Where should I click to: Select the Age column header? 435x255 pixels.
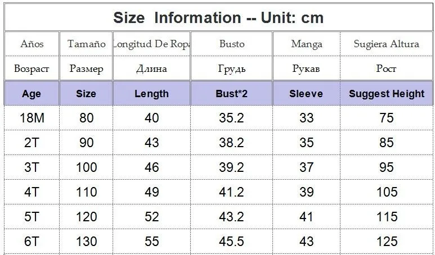coord(32,93)
